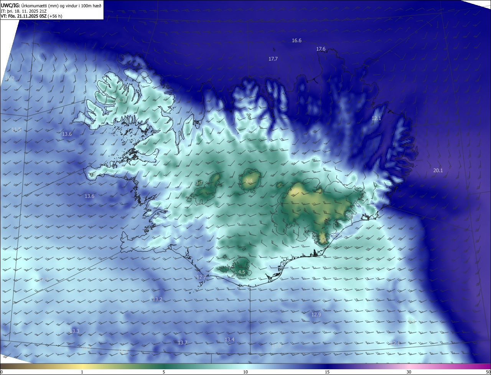
Task: Click the 11.5 value on the western edge
Action: click(x=16, y=129)
